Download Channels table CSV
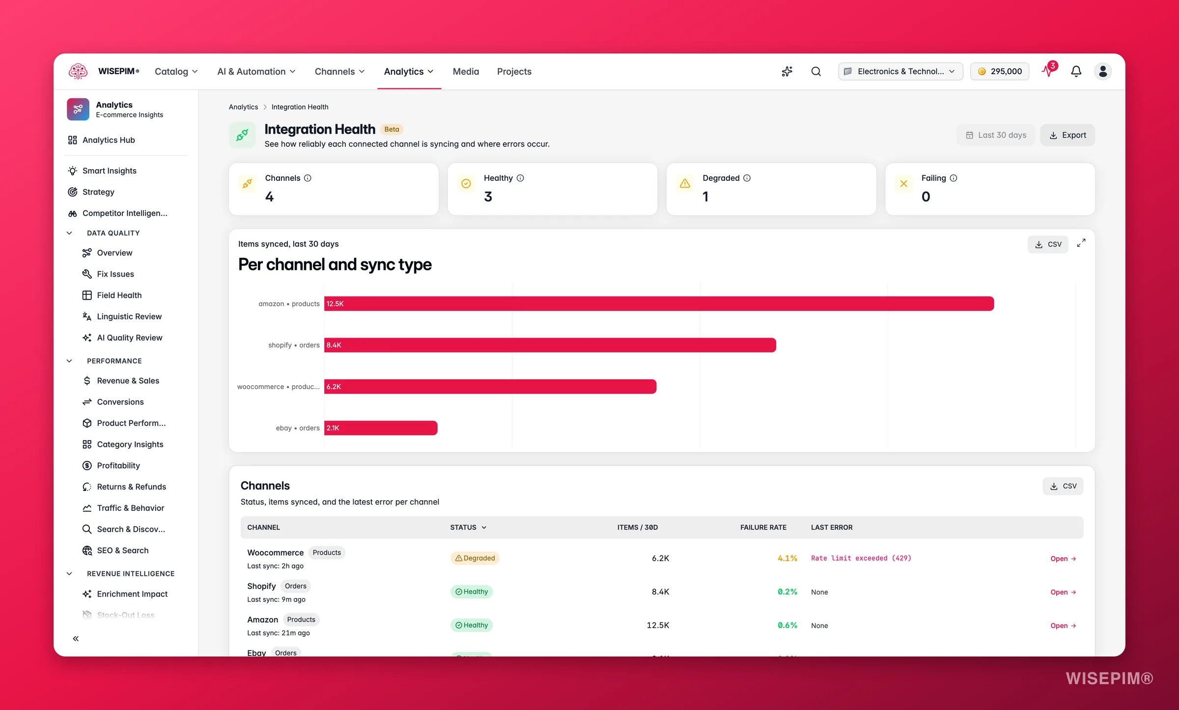The height and width of the screenshot is (710, 1179). coord(1063,486)
